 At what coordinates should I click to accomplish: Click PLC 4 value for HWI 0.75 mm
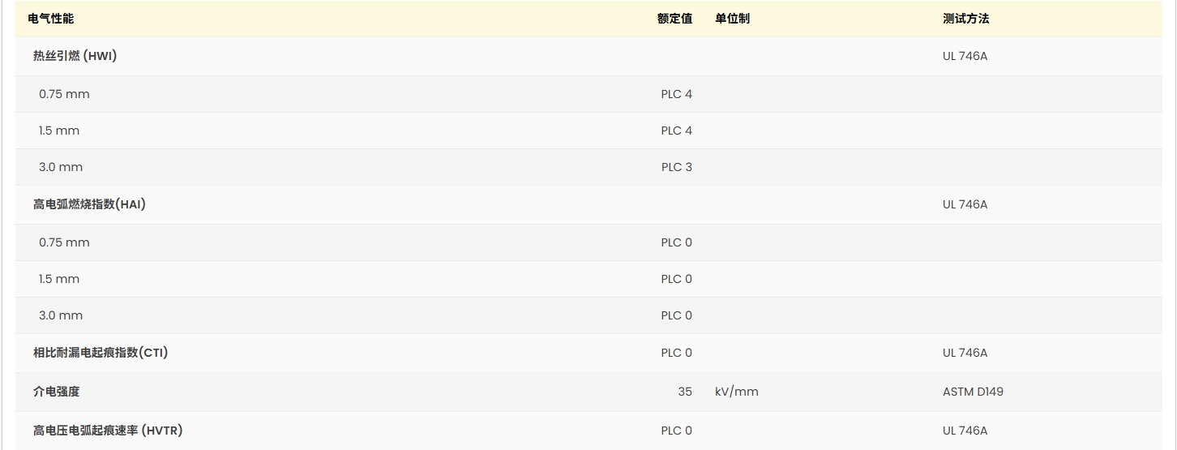point(676,94)
